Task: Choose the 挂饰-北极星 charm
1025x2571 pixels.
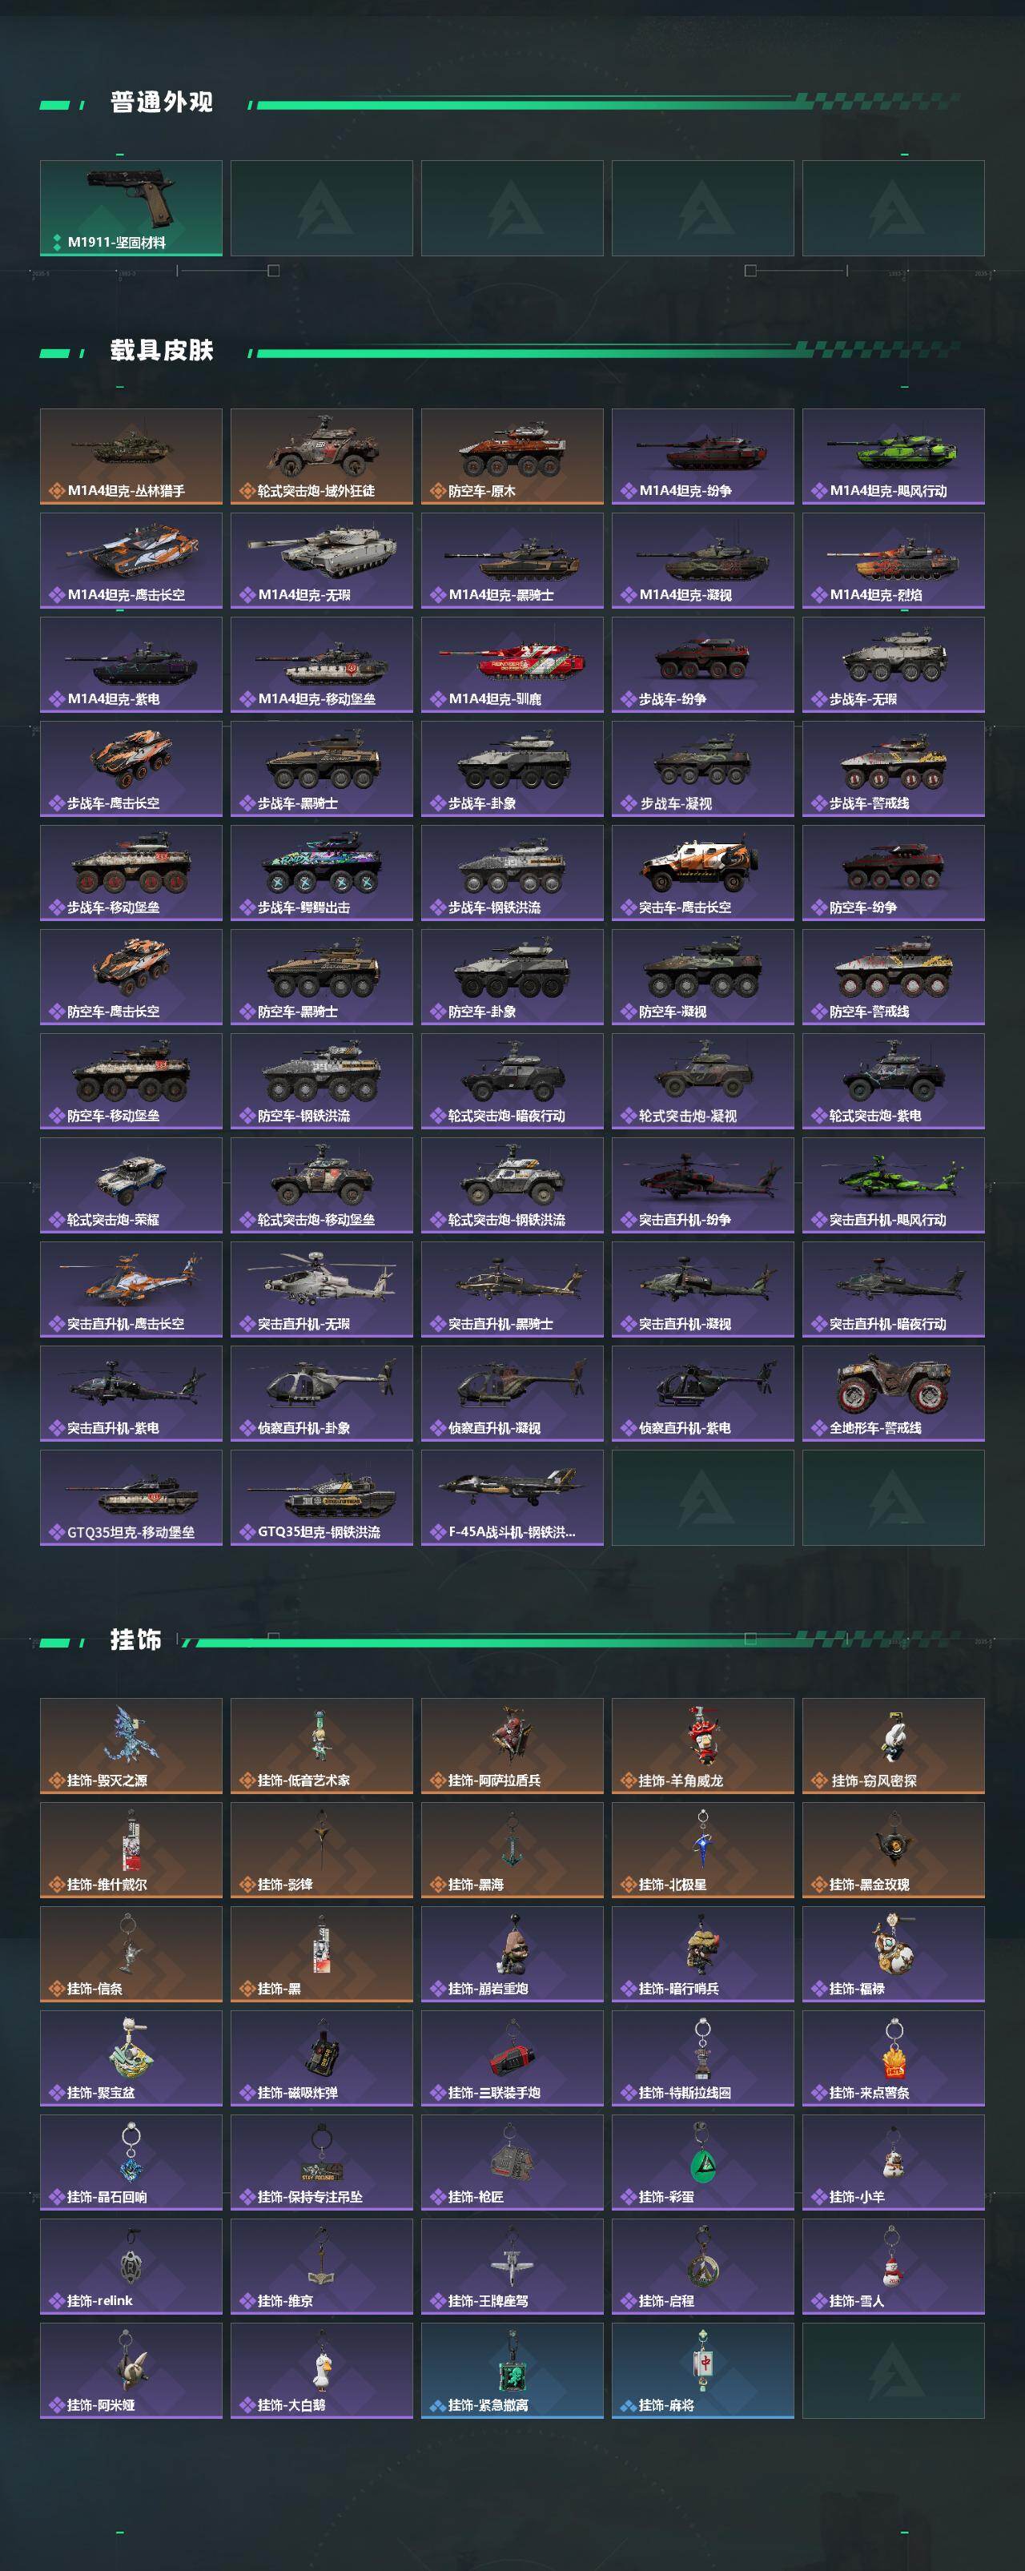Action: point(702,1850)
